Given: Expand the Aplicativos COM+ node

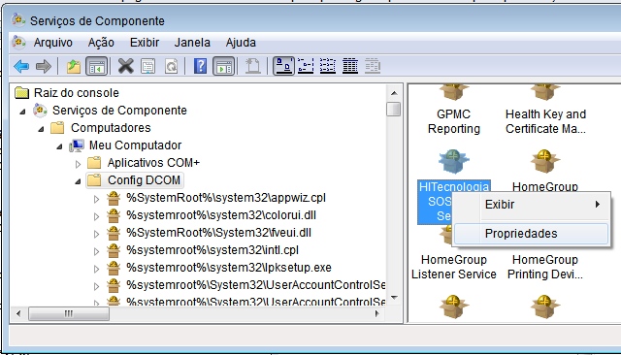Looking at the screenshot, I should click(x=78, y=164).
